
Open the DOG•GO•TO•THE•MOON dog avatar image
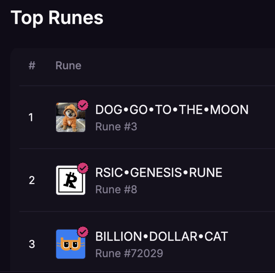pyautogui.click(x=71, y=117)
